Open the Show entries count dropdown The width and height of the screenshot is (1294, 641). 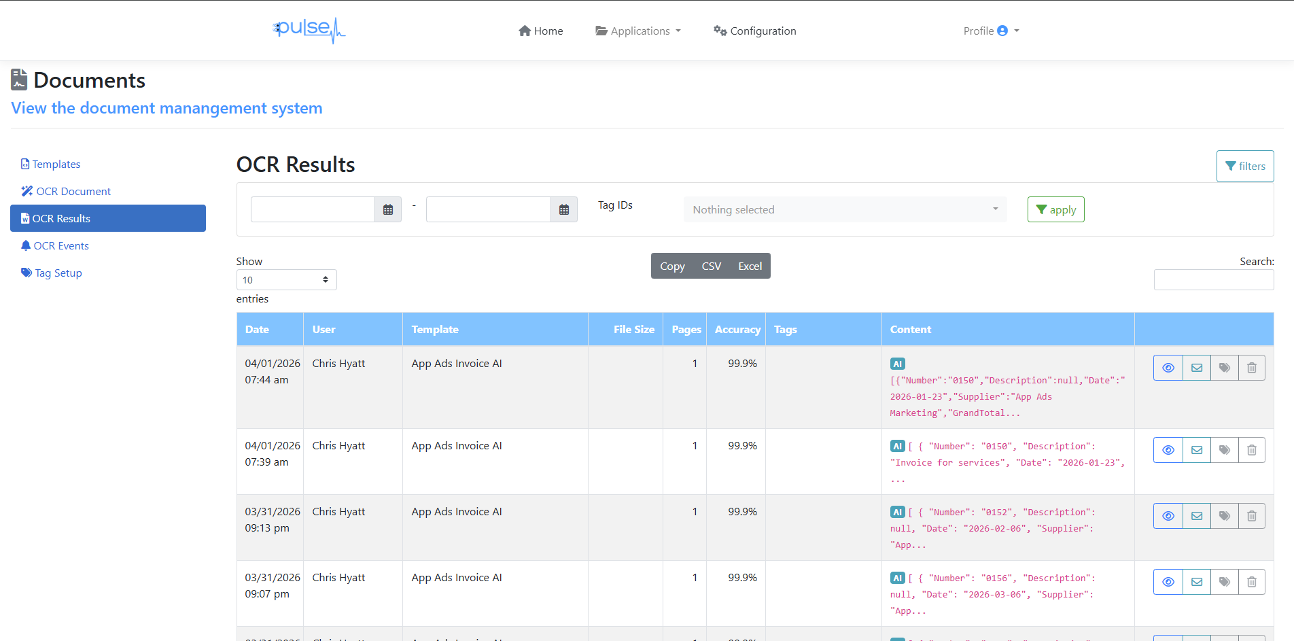point(285,279)
